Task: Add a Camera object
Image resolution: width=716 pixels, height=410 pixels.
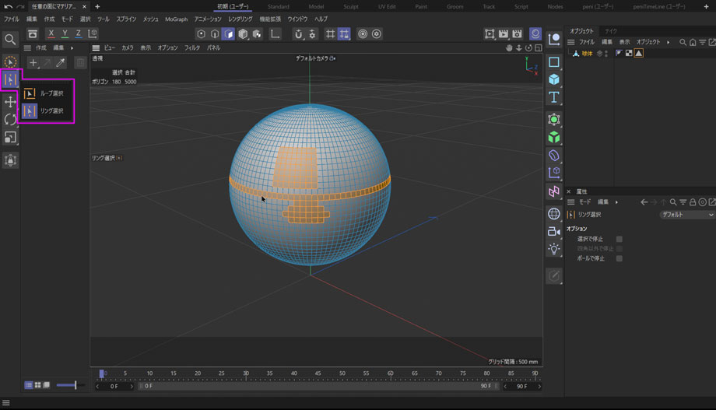Action: [554, 231]
